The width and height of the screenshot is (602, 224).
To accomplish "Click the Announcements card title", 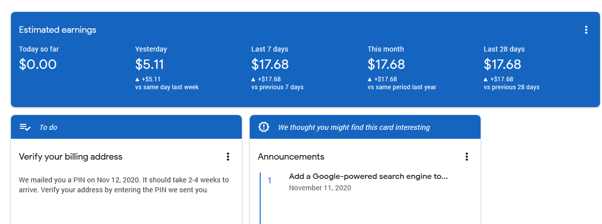I will click(x=291, y=157).
